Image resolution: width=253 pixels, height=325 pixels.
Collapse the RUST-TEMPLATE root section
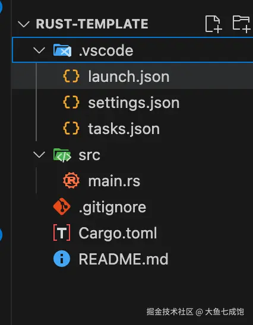pyautogui.click(x=24, y=24)
